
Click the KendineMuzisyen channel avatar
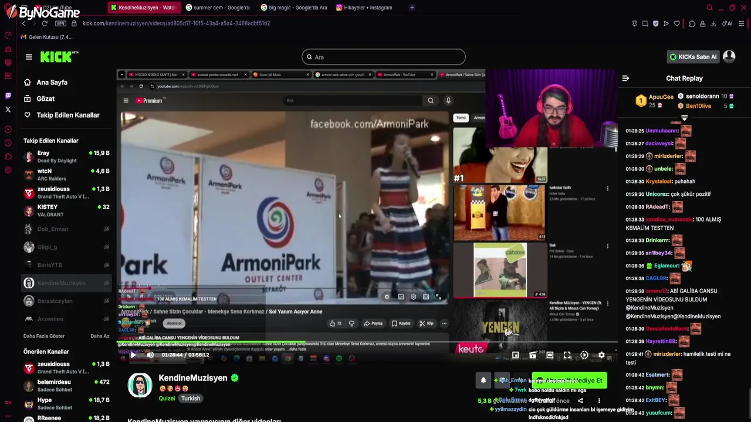pos(140,385)
